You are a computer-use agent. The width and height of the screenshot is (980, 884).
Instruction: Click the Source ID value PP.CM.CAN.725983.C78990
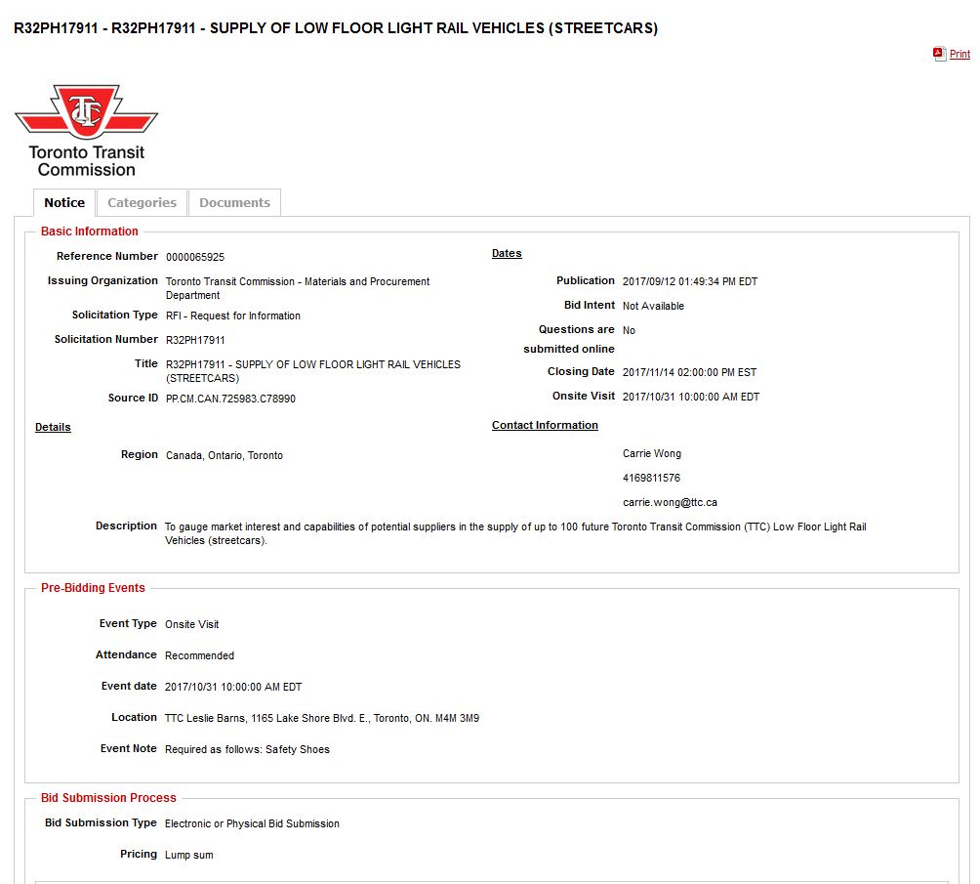(230, 400)
